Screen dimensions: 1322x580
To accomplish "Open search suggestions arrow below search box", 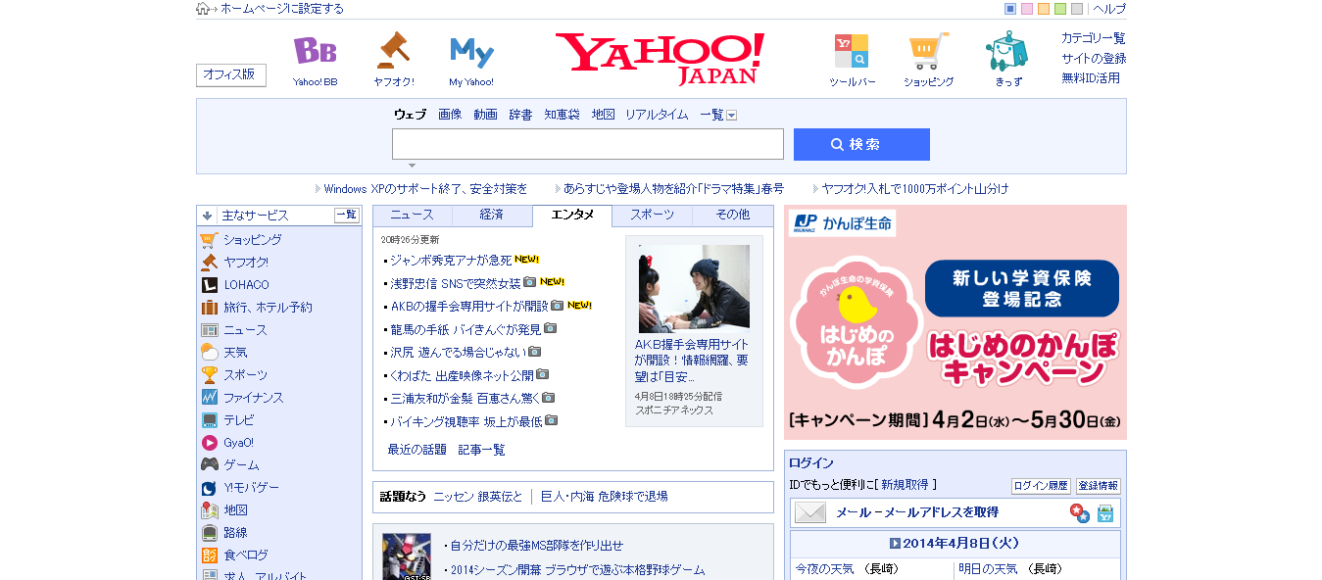I will click(412, 166).
